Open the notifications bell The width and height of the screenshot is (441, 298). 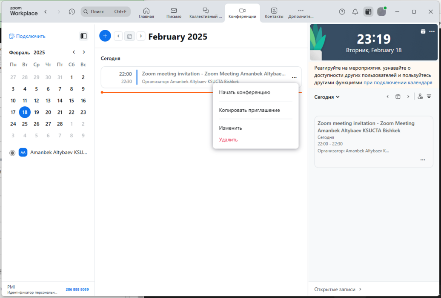[x=355, y=12]
